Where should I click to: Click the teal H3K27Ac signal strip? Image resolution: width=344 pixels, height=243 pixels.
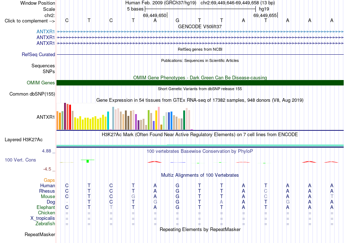[200, 146]
